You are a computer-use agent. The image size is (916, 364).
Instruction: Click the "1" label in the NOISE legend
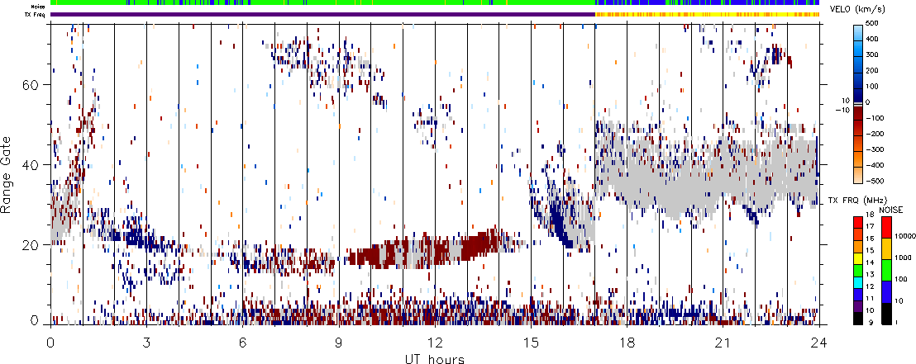[897, 323]
